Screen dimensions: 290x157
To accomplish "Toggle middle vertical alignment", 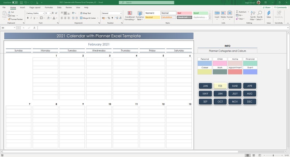I will pos(65,13).
